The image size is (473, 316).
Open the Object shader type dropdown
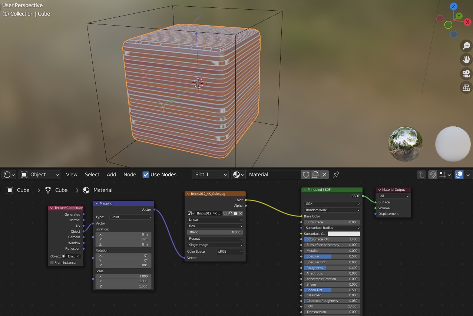point(40,174)
